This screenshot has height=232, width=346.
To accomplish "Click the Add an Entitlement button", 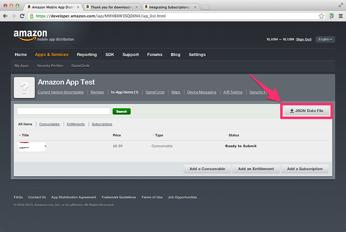I will (256, 169).
